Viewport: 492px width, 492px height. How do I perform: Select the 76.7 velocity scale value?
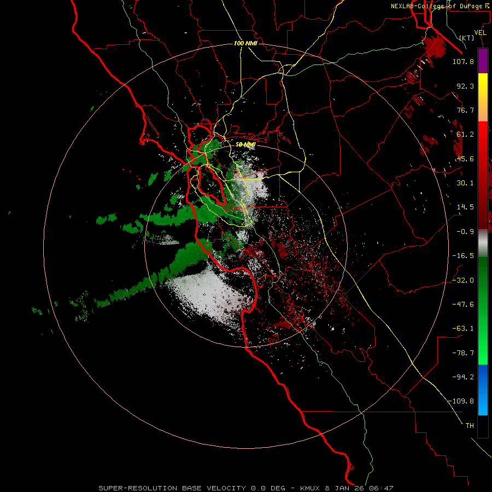pyautogui.click(x=465, y=110)
